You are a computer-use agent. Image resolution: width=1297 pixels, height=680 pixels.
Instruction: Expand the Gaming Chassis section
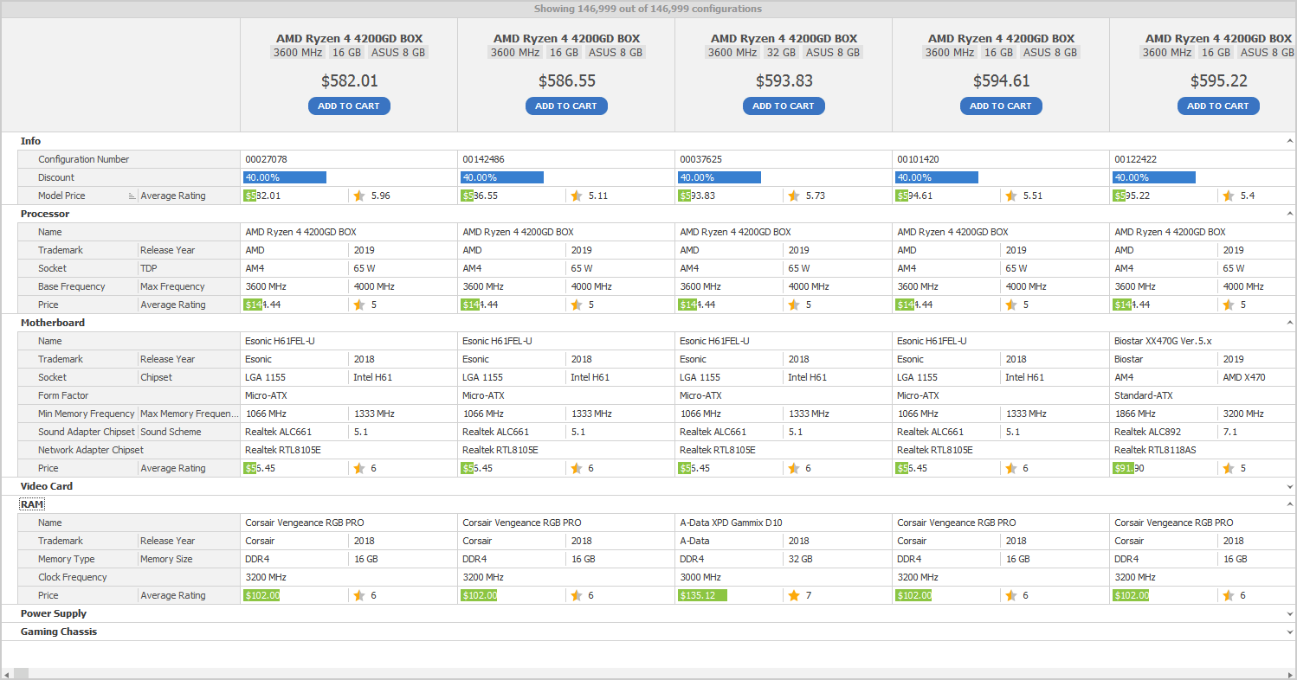pos(1289,632)
